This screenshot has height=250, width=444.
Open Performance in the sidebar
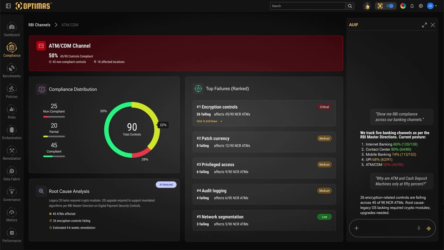pyautogui.click(x=12, y=235)
